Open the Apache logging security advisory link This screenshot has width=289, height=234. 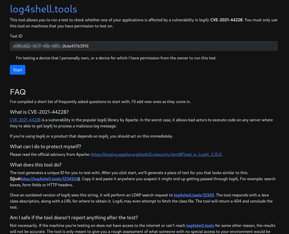(156, 155)
